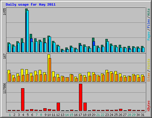
Task: Click day label 15 on the x-axis
Action: click(71, 115)
